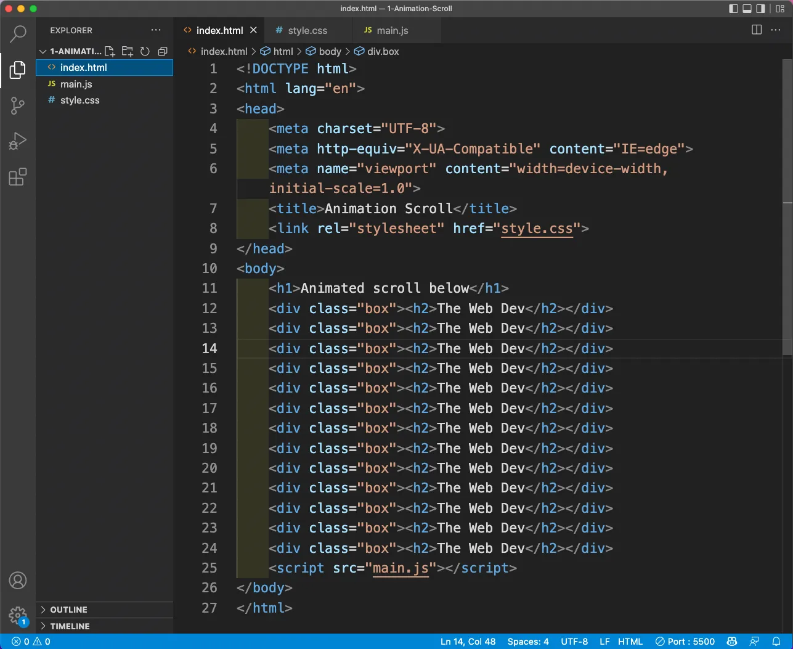Open style.css in the Explorer tree

pyautogui.click(x=105, y=100)
